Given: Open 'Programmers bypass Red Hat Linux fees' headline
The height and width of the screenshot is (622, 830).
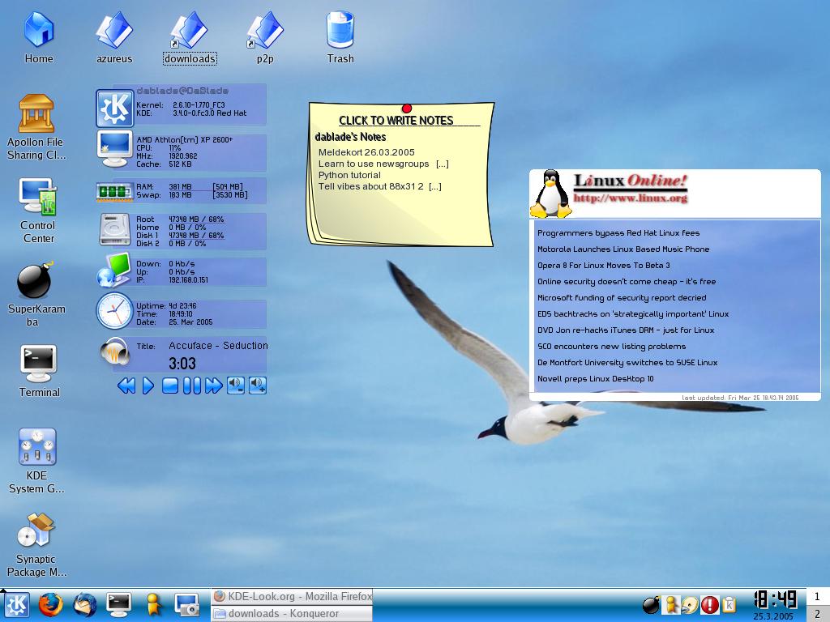Looking at the screenshot, I should click(618, 233).
